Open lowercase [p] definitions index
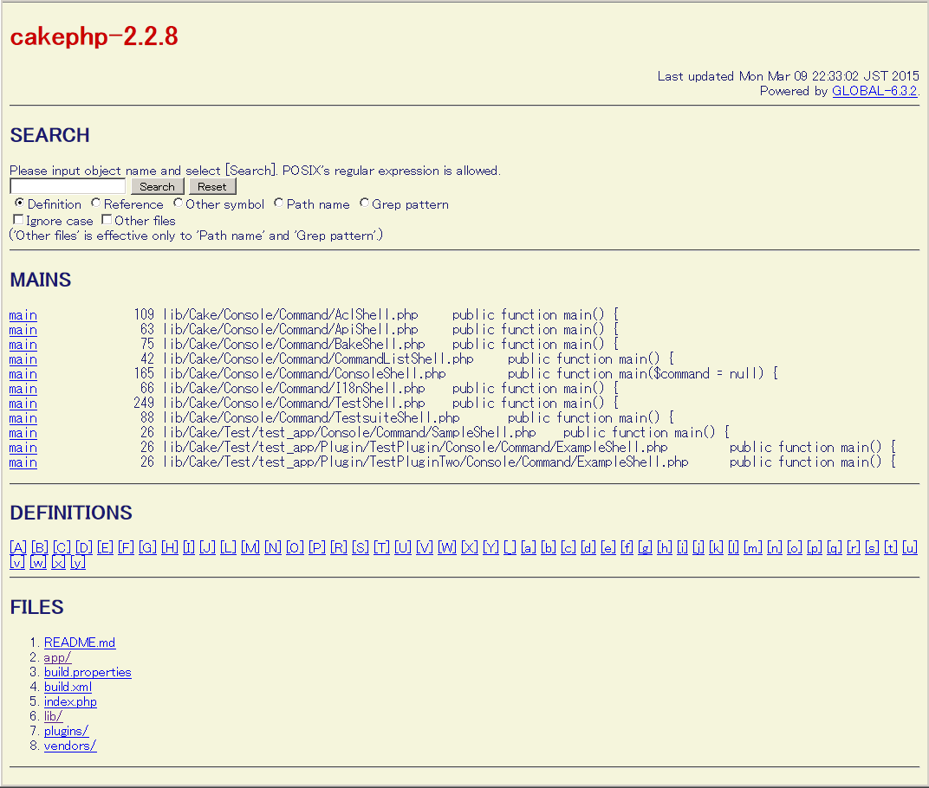Viewport: 929px width, 788px height. [815, 547]
